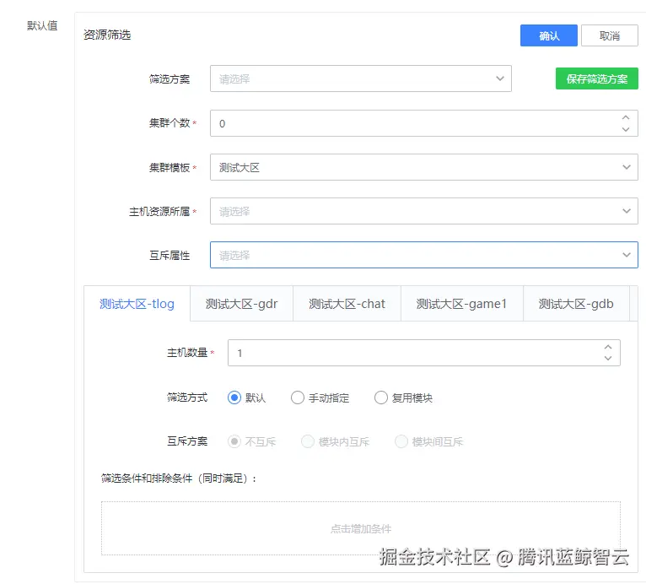Switch to the 测试大区-chat tab
Viewport: 646px width, 584px height.
tap(347, 304)
